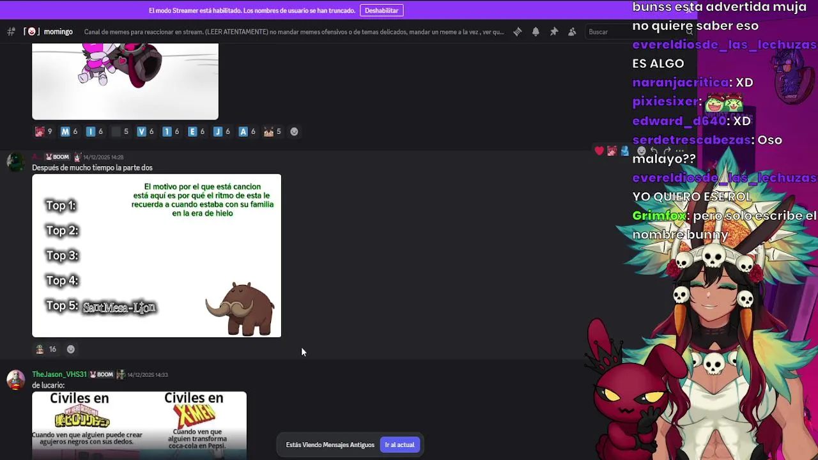Click the momingo channel name
This screenshot has height=460, width=818.
coord(58,32)
